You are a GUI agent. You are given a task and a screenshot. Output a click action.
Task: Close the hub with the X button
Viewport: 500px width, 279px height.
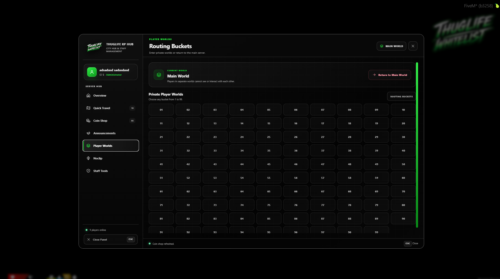[x=413, y=46]
